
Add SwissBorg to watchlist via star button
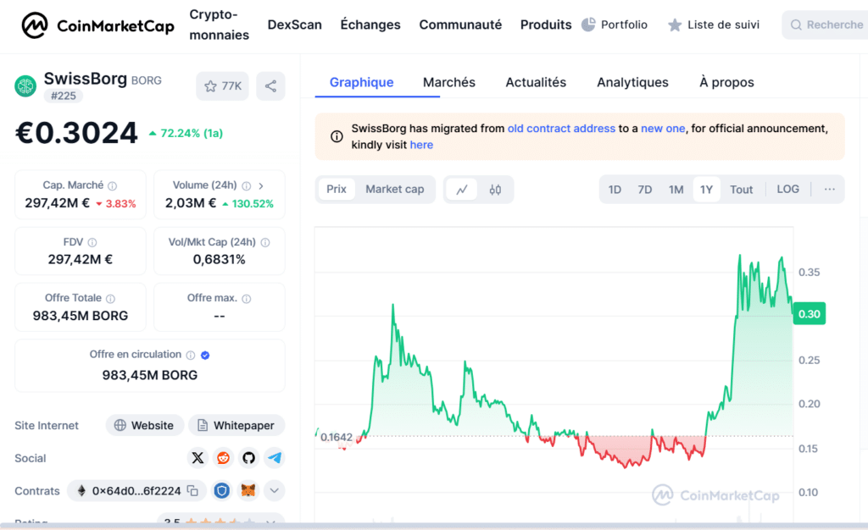point(223,86)
